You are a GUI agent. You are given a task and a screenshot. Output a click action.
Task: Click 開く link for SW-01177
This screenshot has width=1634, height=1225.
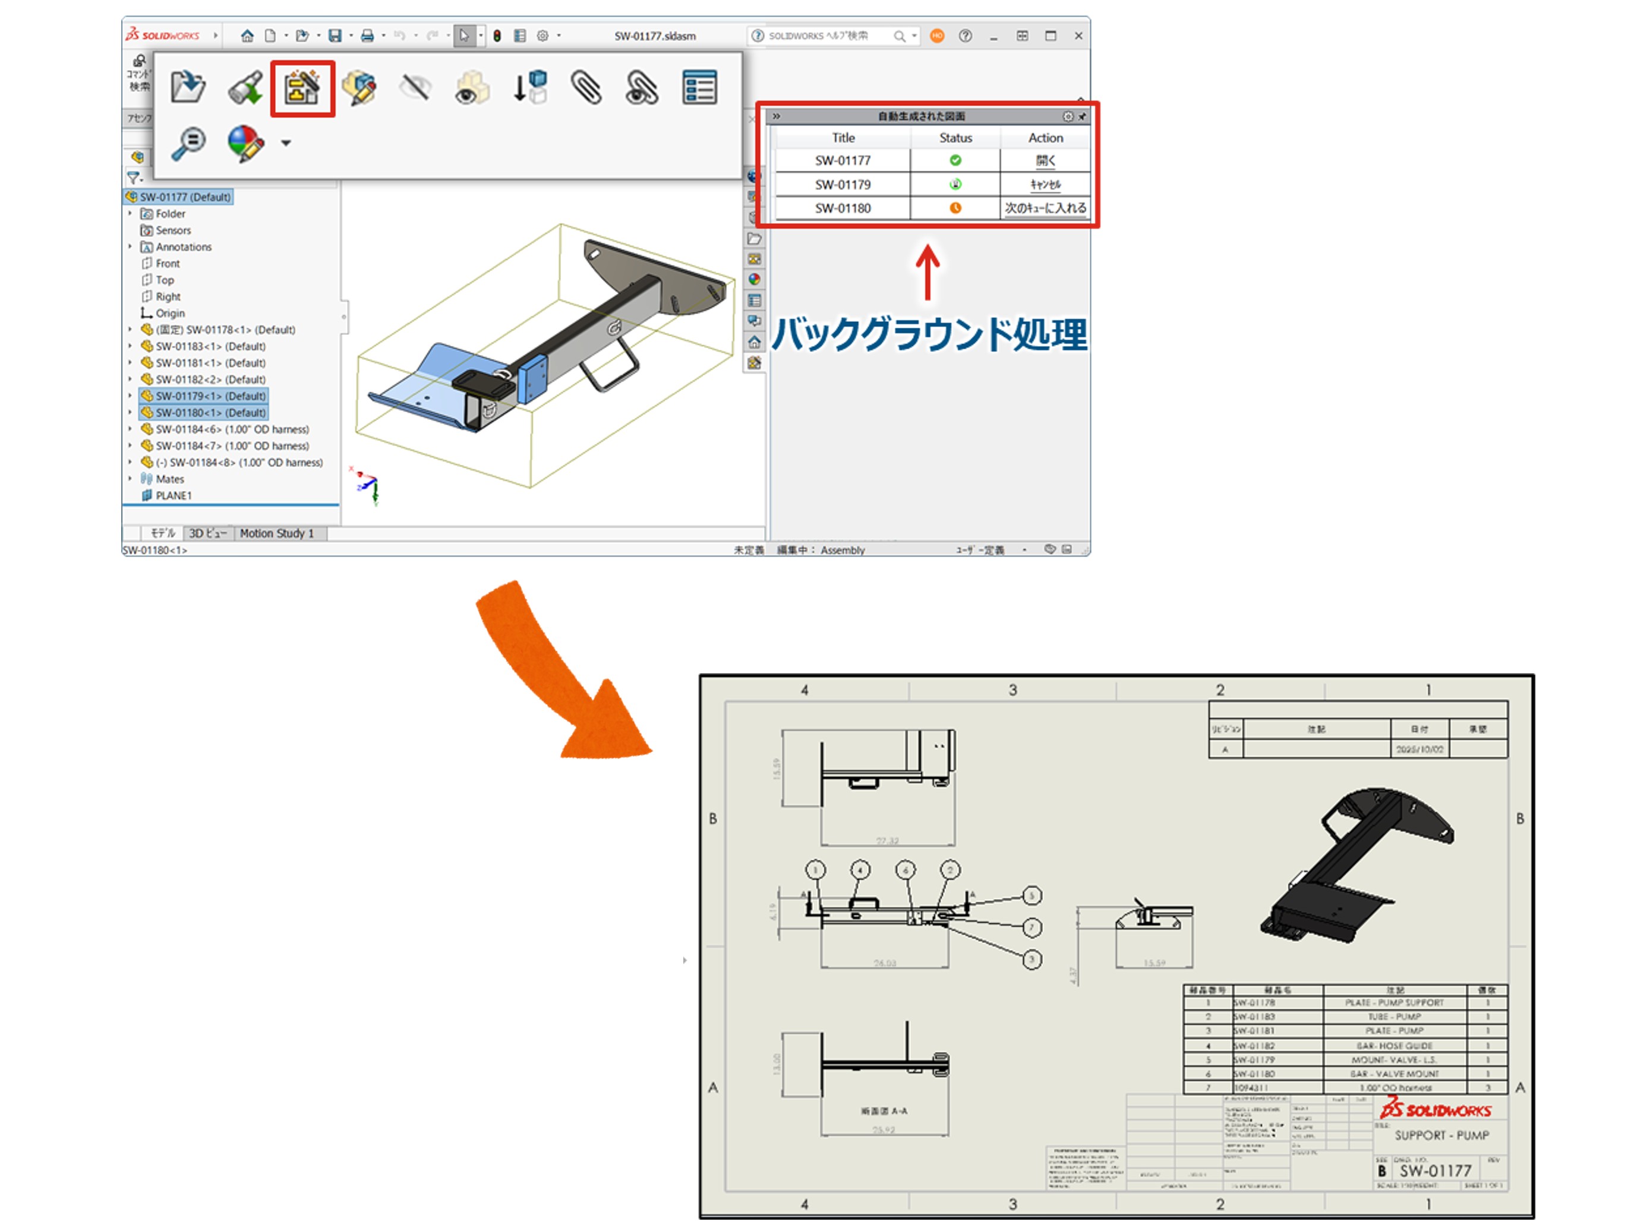coord(1045,160)
